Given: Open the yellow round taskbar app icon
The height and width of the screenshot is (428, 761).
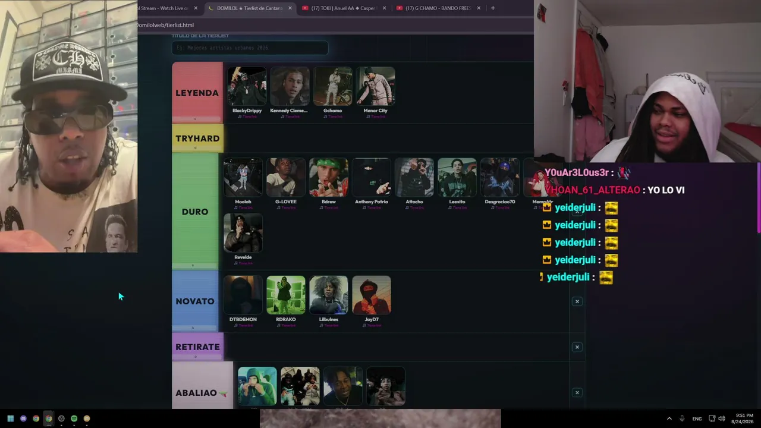Looking at the screenshot, I should click(x=87, y=418).
